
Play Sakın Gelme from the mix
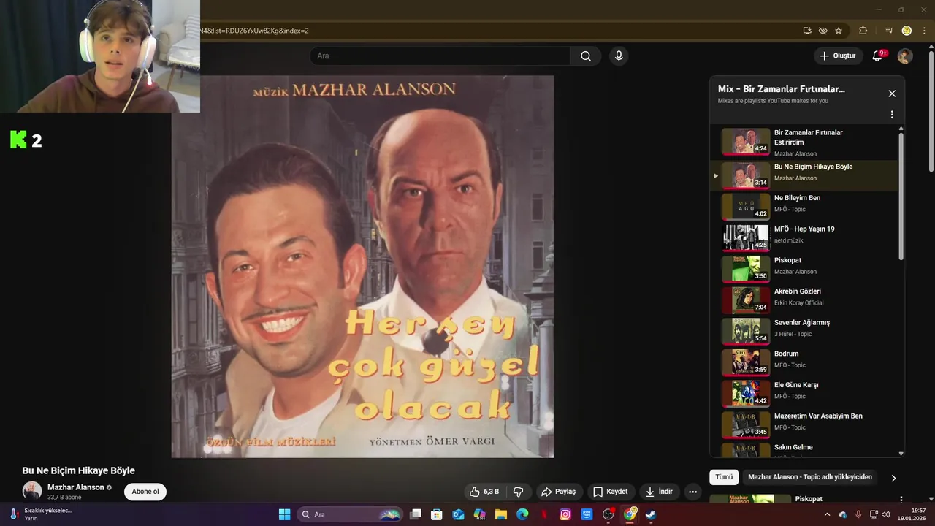[x=804, y=450]
